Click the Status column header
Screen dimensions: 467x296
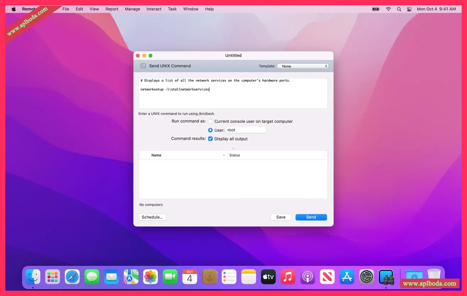click(276, 155)
